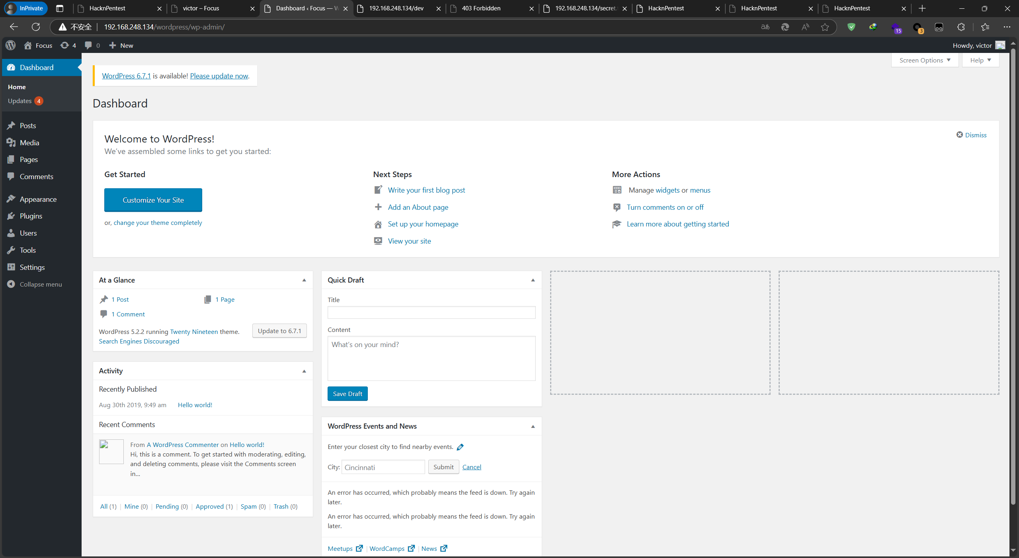Dismiss the Welcome to WordPress panel

pyautogui.click(x=972, y=135)
